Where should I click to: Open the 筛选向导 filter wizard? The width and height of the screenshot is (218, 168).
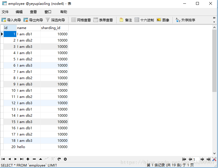pyautogui.click(x=55, y=20)
